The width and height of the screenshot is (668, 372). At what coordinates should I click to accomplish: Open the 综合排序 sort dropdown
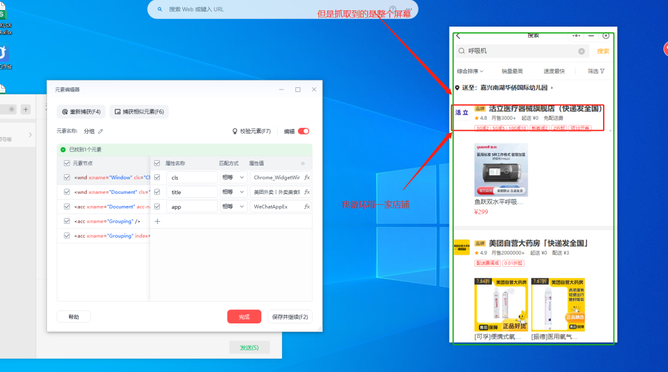470,71
